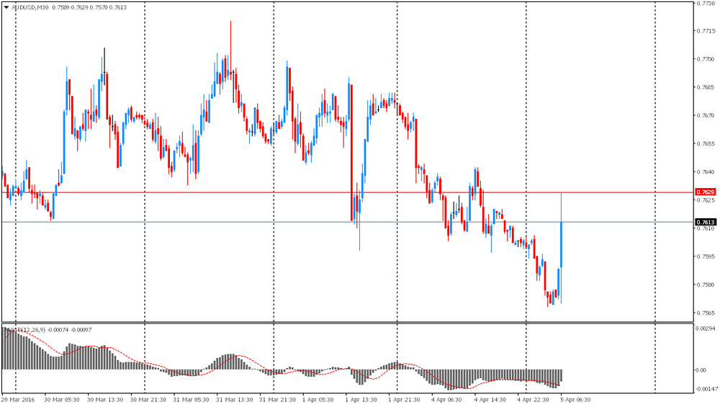Click the black 0.7613 current price tag
This screenshot has height=407, width=720.
706,223
